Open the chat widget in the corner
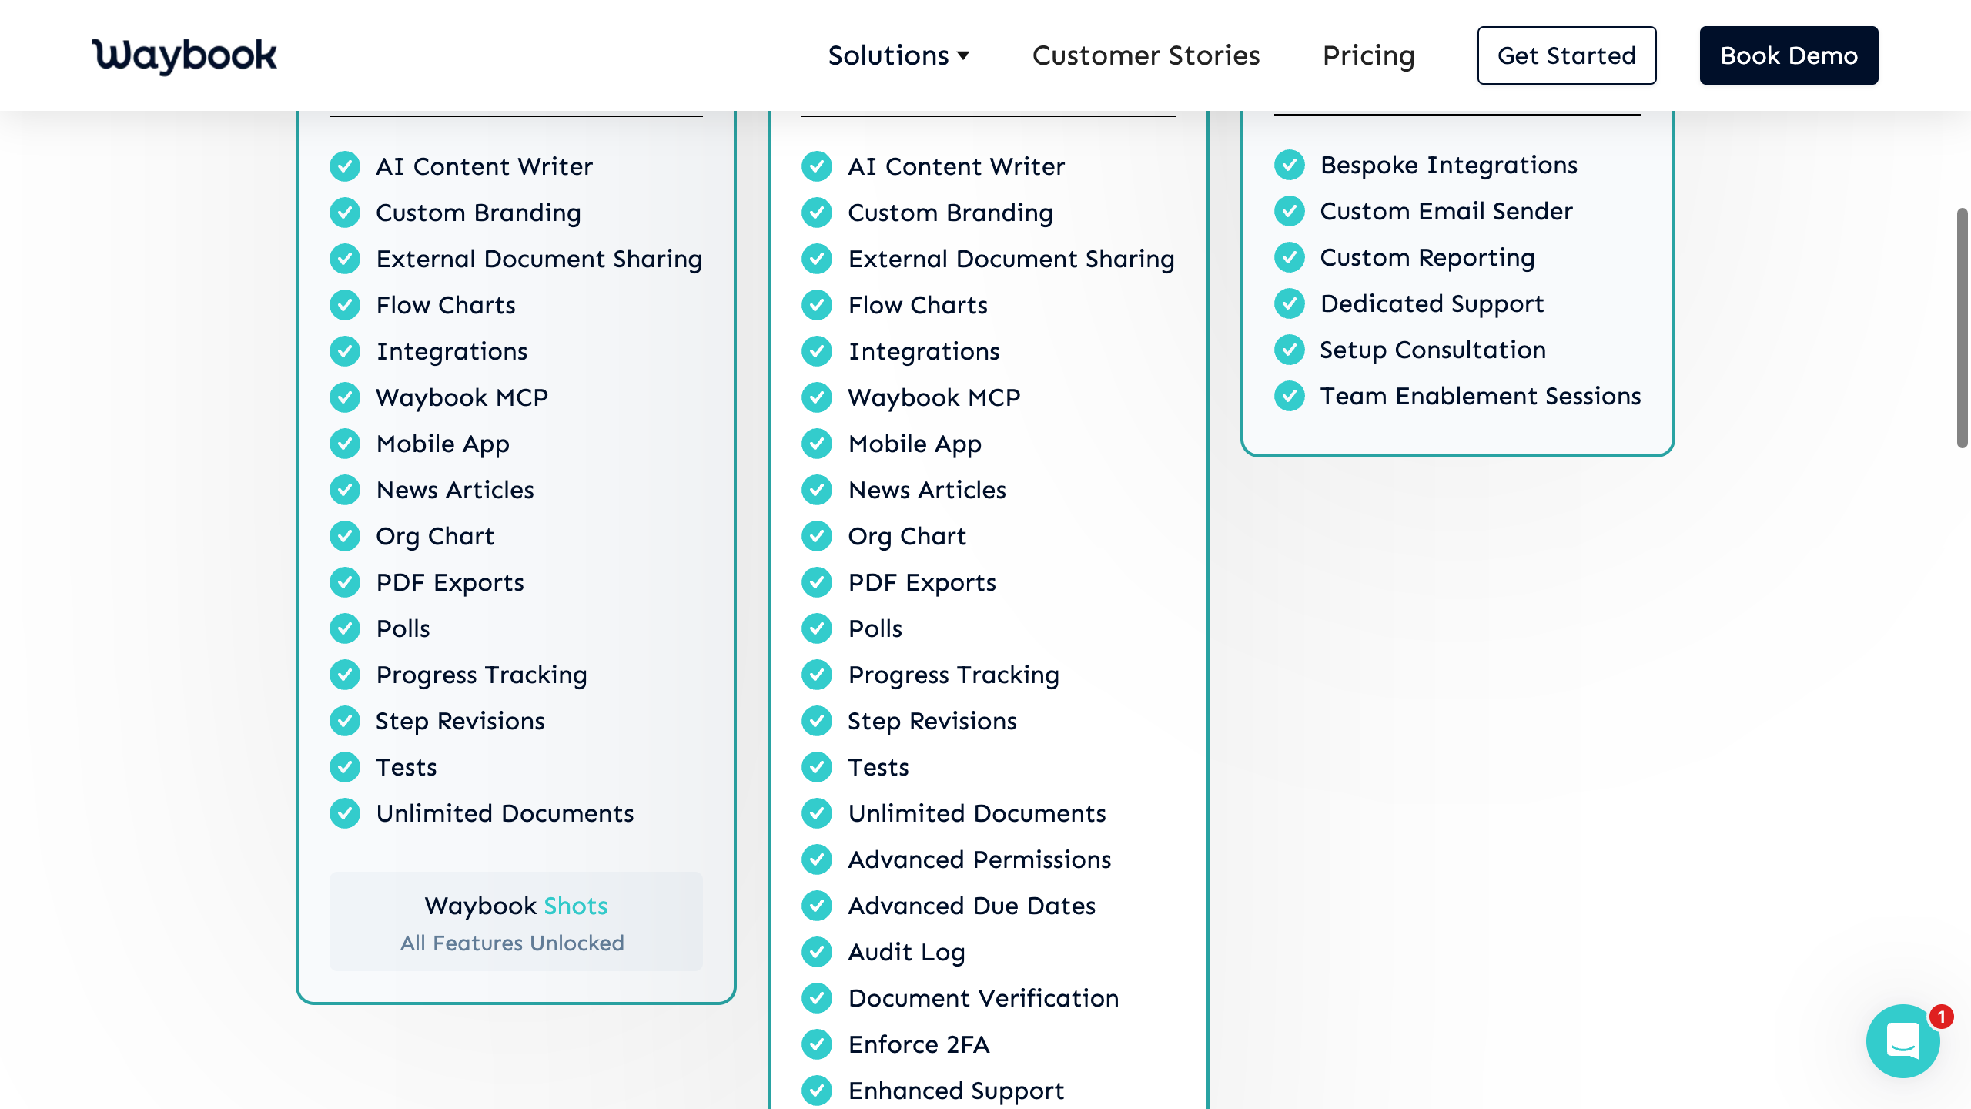The image size is (1971, 1109). point(1903,1040)
